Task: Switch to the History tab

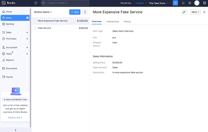Action: (127, 22)
